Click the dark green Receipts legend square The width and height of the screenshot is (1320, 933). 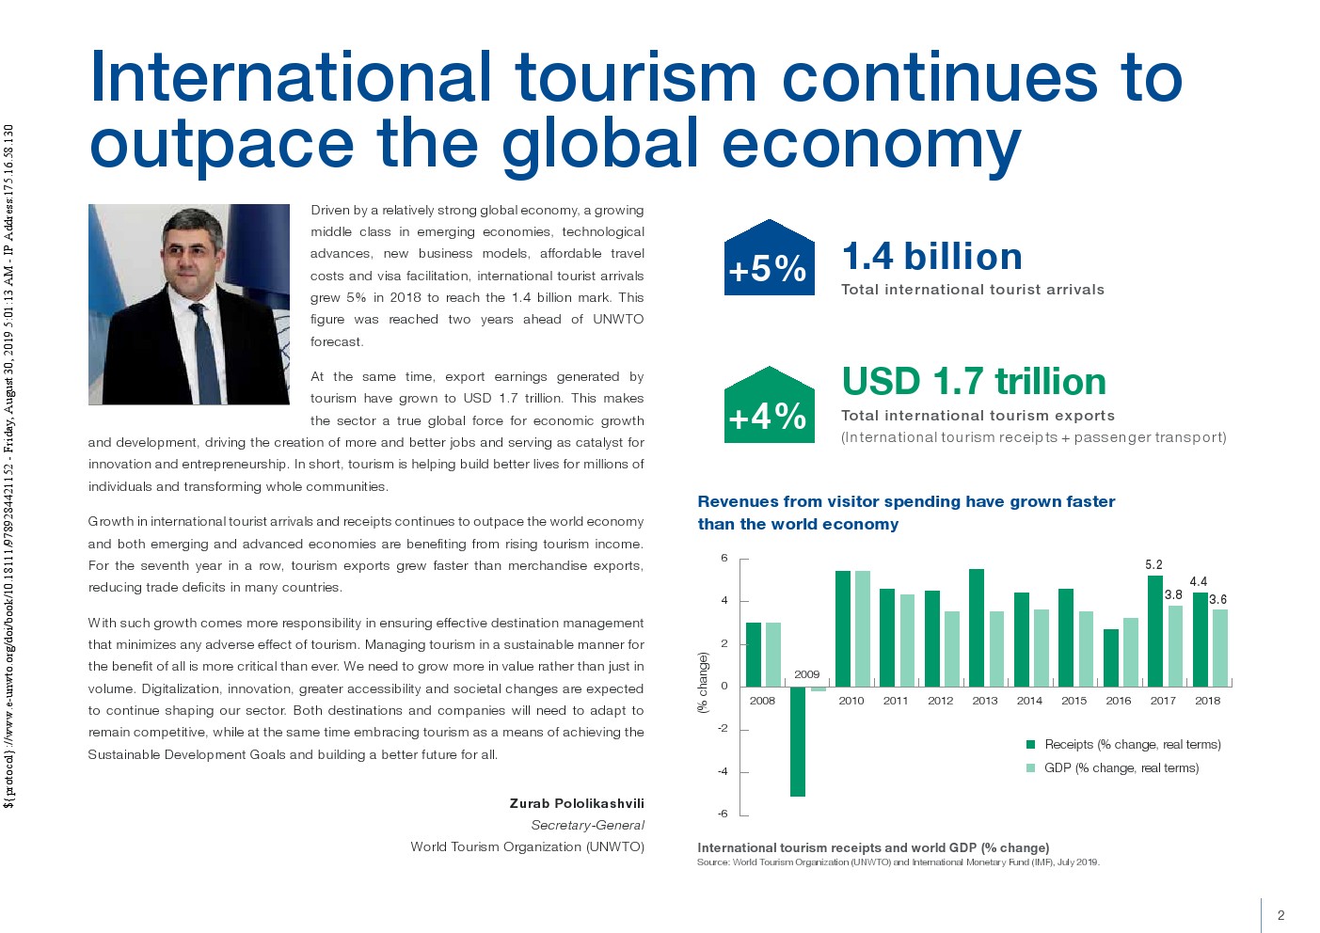[x=1030, y=745]
